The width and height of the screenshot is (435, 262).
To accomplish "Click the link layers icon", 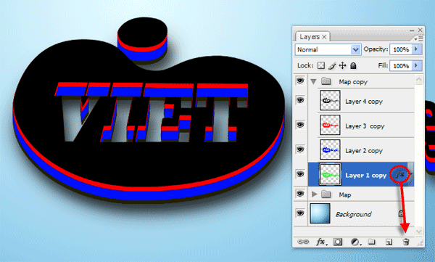I will [302, 242].
